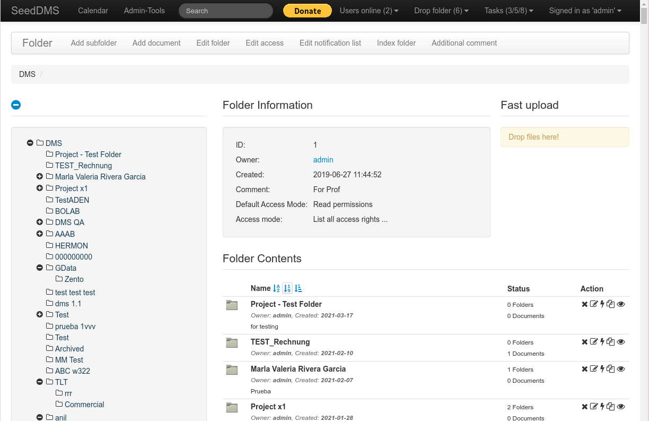Expand the DMS QA tree folder
The width and height of the screenshot is (649, 421).
click(x=40, y=222)
